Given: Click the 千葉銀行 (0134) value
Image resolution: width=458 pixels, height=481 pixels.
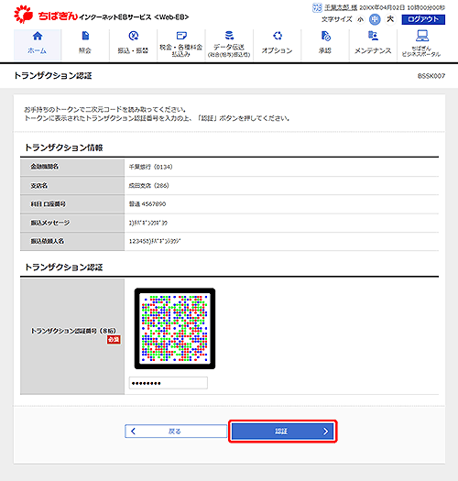Looking at the screenshot, I should click(x=150, y=167).
